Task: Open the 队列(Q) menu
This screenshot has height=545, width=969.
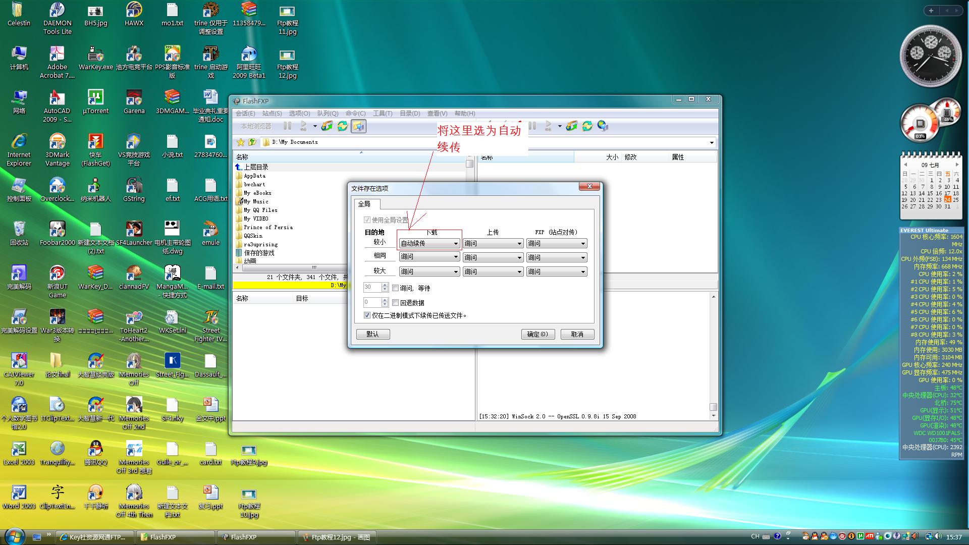Action: coord(328,114)
